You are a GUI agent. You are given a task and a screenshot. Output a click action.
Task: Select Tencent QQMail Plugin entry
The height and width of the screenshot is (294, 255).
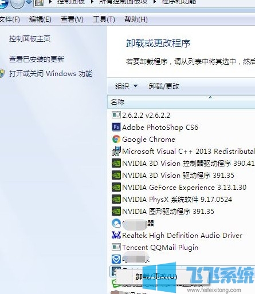pyautogui.click(x=160, y=248)
